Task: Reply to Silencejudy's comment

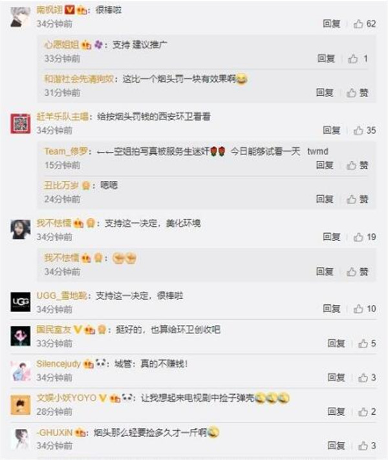Action: click(x=336, y=377)
